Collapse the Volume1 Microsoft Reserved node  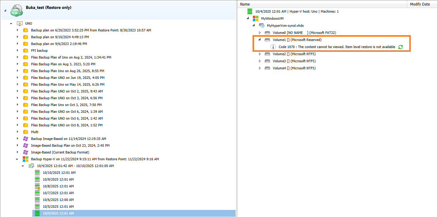coord(260,40)
